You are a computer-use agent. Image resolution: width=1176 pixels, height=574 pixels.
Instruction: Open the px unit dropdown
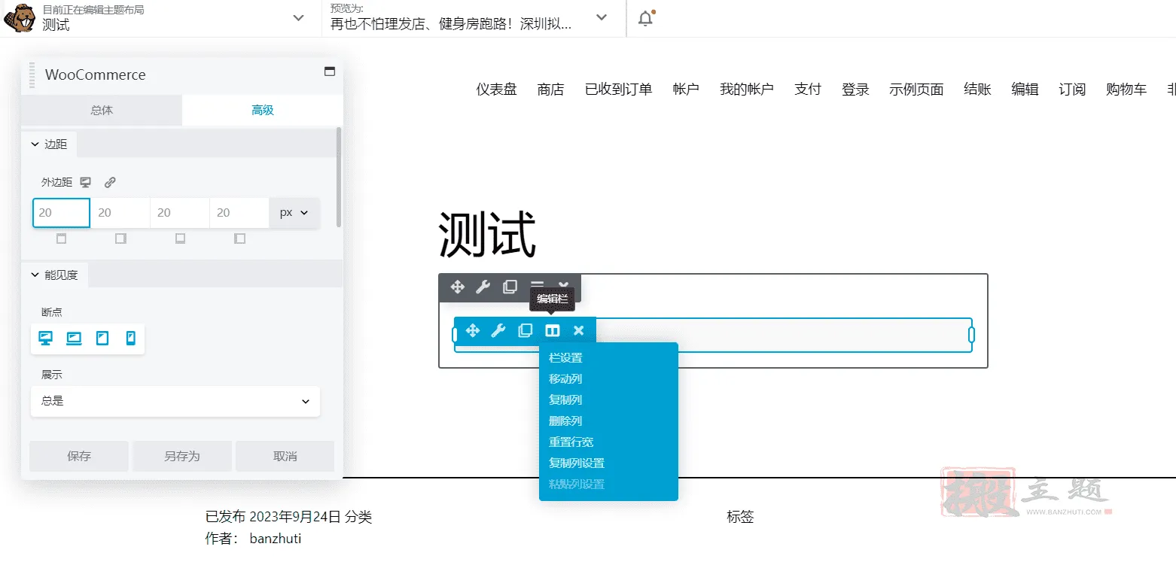[294, 213]
